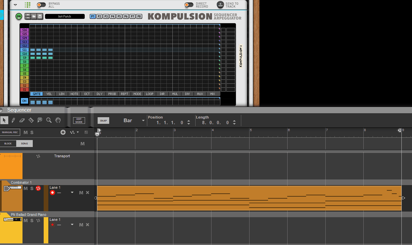
Task: Open Kompulsion browse patch folder icon
Action: (x=34, y=16)
